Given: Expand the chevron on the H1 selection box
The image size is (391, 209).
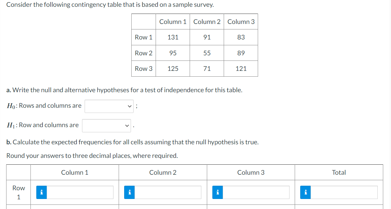Looking at the screenshot, I should point(127,126).
